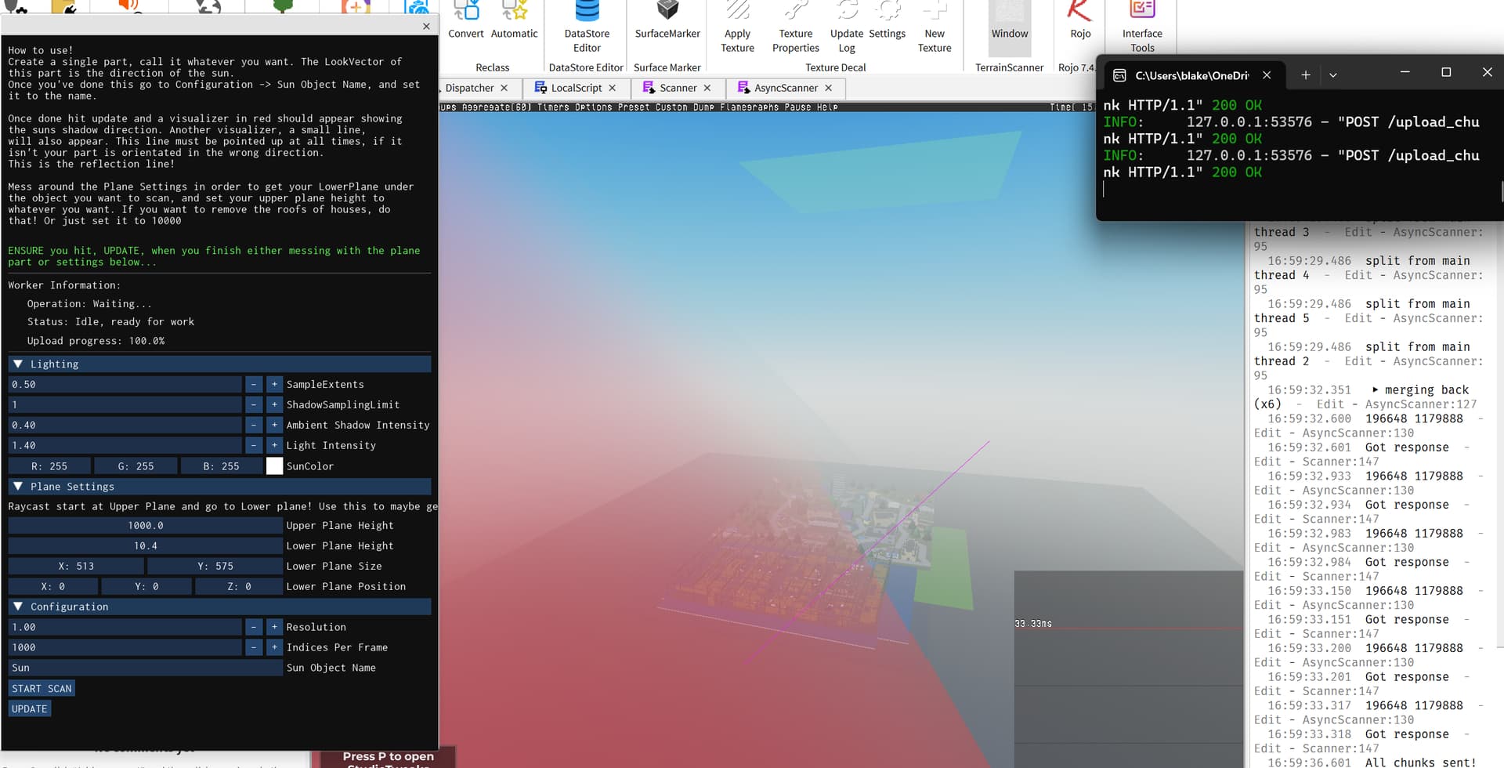Image resolution: width=1504 pixels, height=768 pixels.
Task: Open Interface Tools plugin
Action: [1142, 27]
